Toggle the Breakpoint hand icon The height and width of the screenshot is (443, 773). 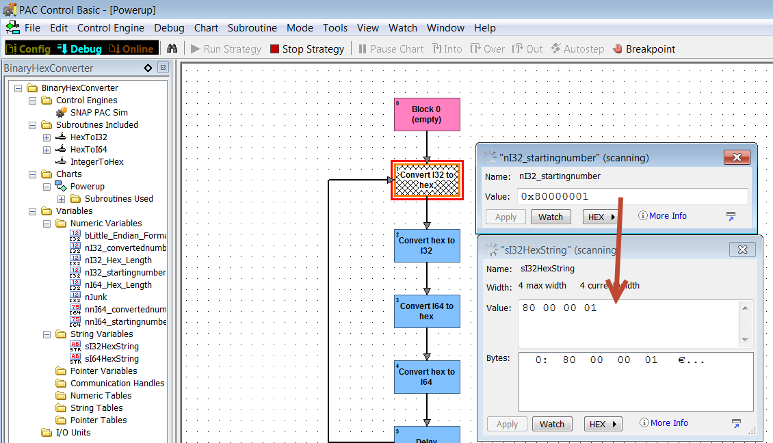pyautogui.click(x=644, y=49)
